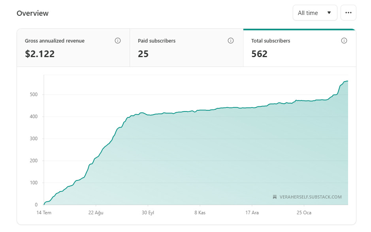Click the 8 Kas axis label
Viewport: 371px width, 232px height.
pos(200,213)
